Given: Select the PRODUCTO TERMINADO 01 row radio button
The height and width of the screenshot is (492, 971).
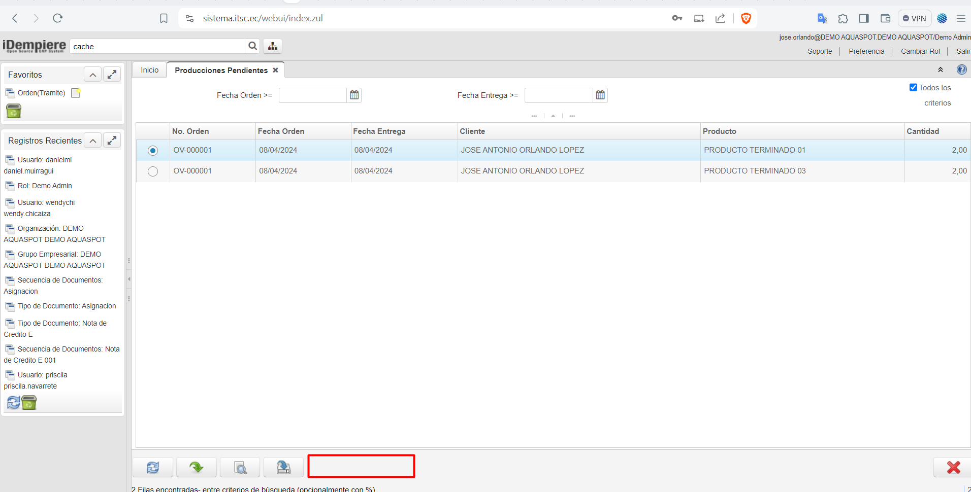Looking at the screenshot, I should pyautogui.click(x=153, y=151).
